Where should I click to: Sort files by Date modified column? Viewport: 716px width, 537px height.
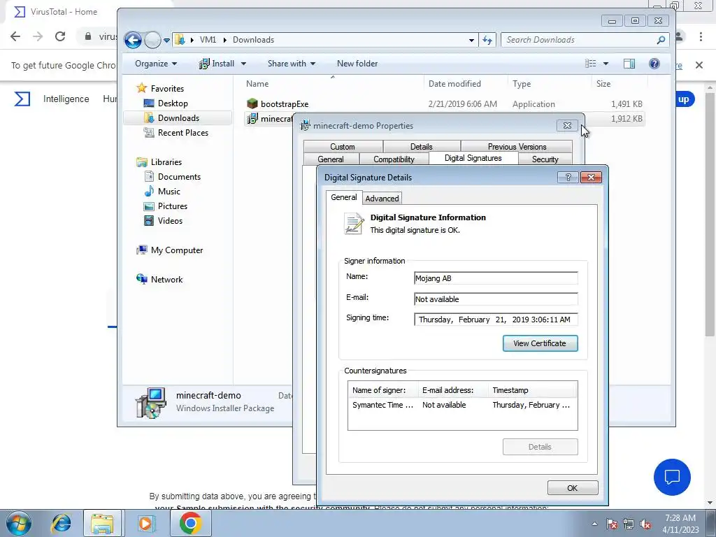(x=454, y=84)
